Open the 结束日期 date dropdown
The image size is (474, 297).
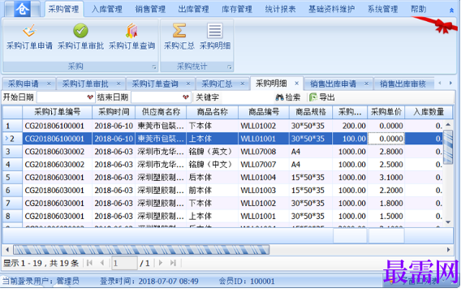point(186,97)
